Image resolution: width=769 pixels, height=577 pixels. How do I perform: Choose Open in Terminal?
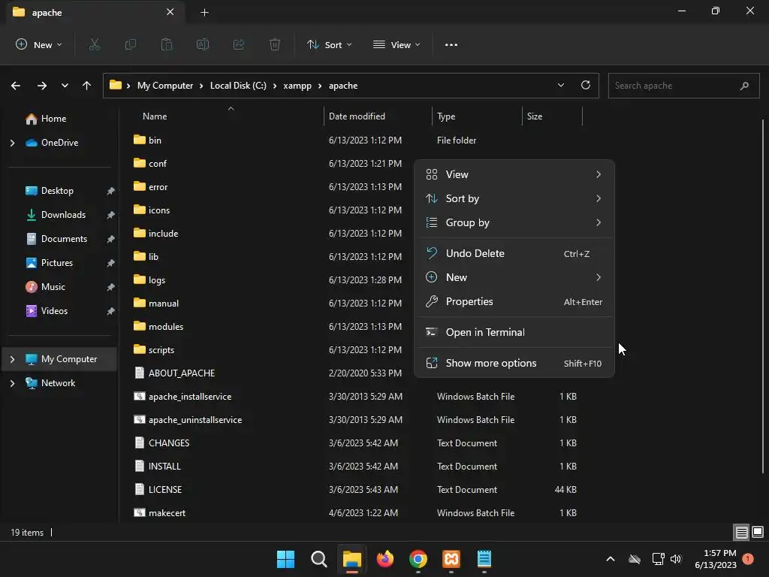click(x=514, y=333)
